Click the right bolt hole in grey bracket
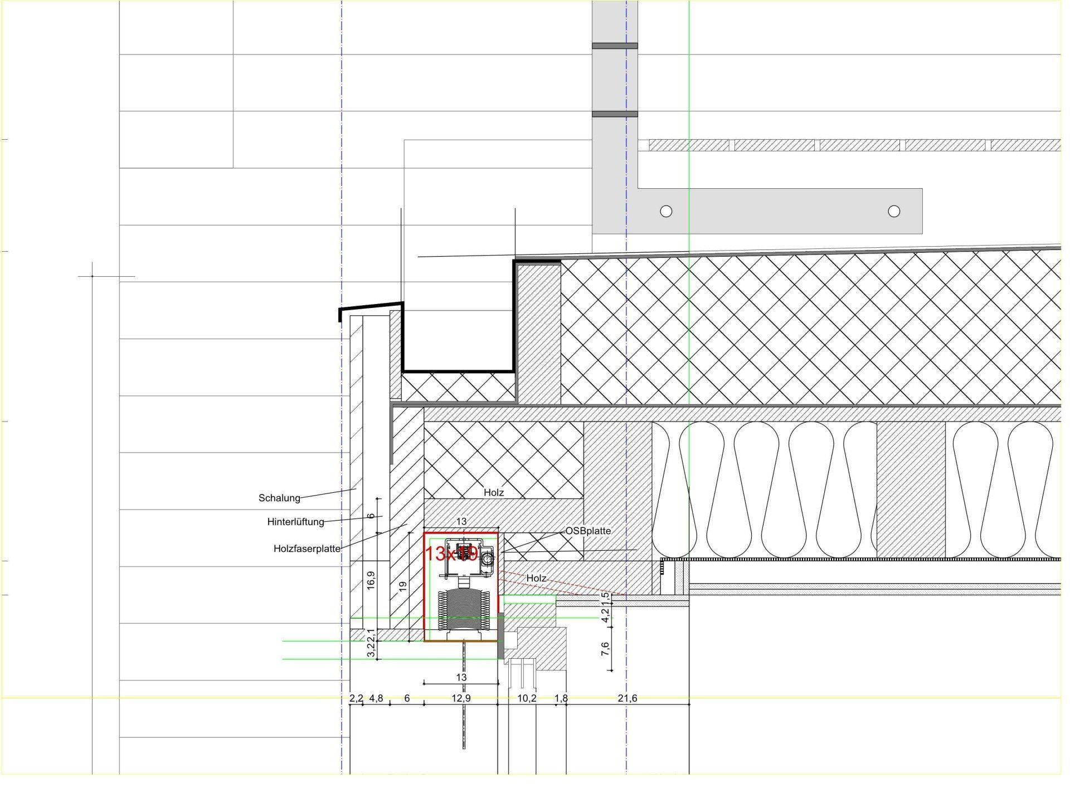1070x793 pixels. point(894,211)
